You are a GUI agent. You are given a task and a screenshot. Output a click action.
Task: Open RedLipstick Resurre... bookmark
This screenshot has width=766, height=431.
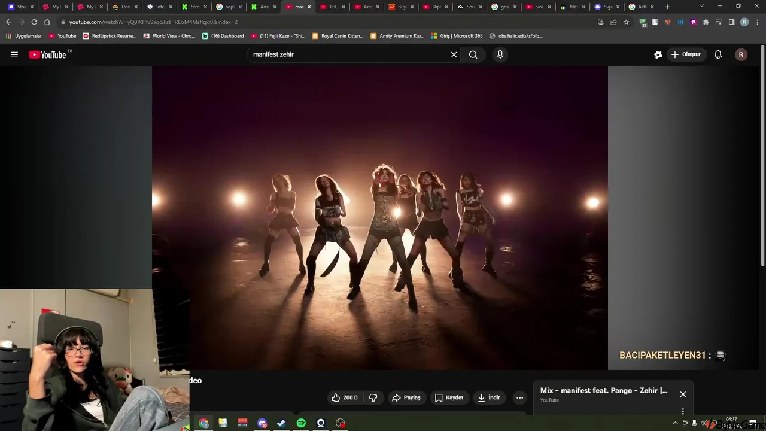[x=110, y=36]
